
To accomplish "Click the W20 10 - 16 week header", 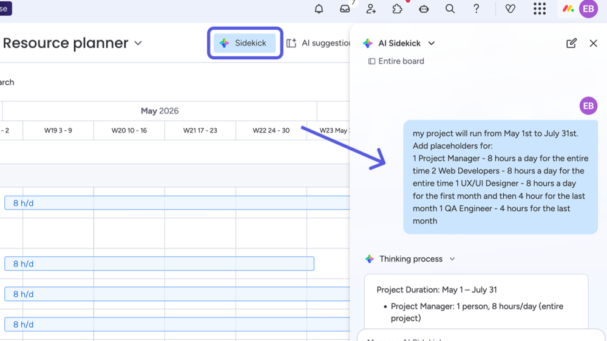I will click(x=129, y=130).
